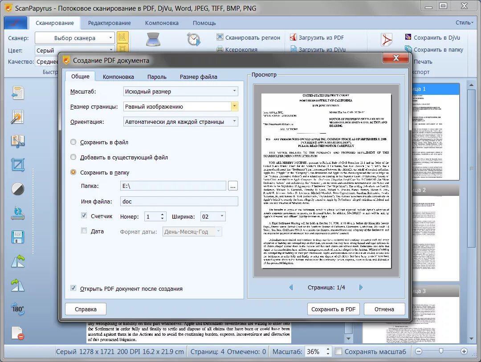Open the 'Помощь' ribbon tab
Viewport: 481px width, 362px height.
pyautogui.click(x=204, y=23)
